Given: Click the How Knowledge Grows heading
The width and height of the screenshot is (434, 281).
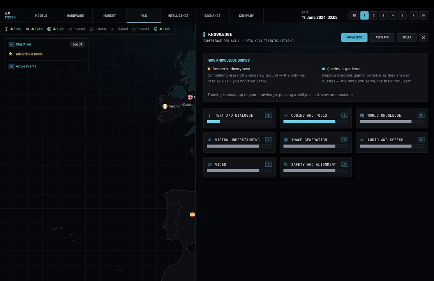Looking at the screenshot, I should click(228, 60).
